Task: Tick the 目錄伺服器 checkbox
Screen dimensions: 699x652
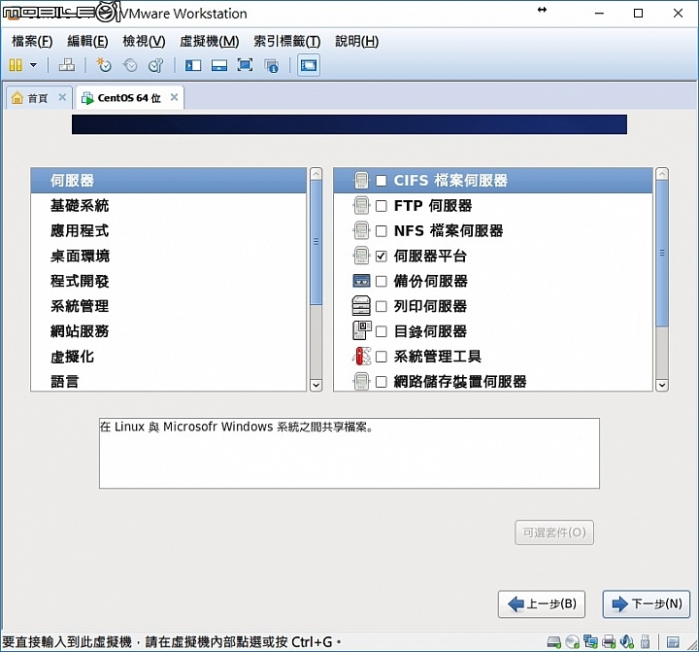Action: click(382, 331)
